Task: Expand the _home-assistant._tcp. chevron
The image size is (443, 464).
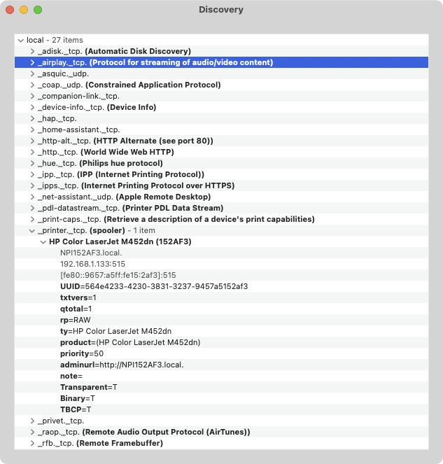Action: (x=32, y=129)
